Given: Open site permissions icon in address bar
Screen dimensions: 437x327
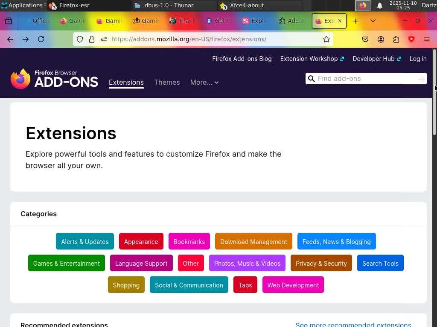Looking at the screenshot, I should [x=104, y=39].
